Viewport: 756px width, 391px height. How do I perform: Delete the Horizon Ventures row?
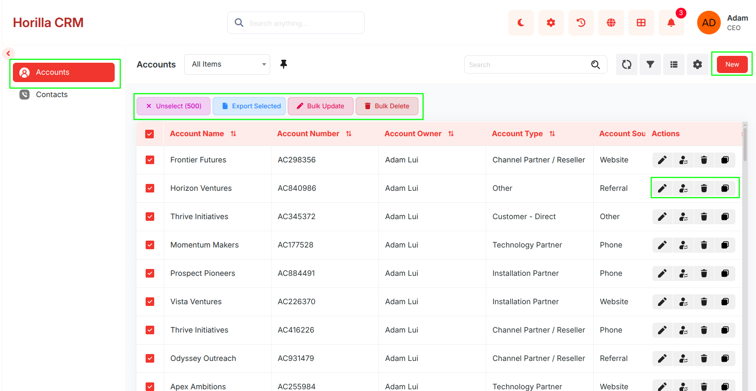pyautogui.click(x=704, y=188)
